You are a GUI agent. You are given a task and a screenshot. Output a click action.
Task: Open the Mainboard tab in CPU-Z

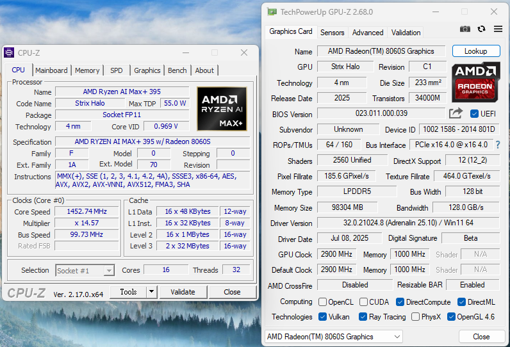pyautogui.click(x=51, y=70)
